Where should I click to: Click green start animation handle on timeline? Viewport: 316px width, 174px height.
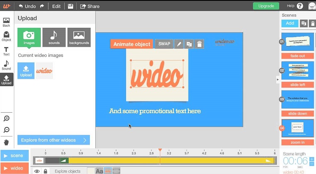[64, 161]
